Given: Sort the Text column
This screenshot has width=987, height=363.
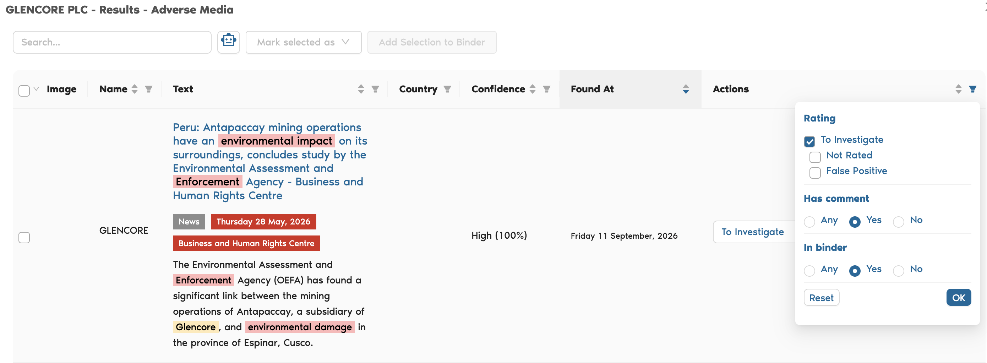Looking at the screenshot, I should click(361, 89).
